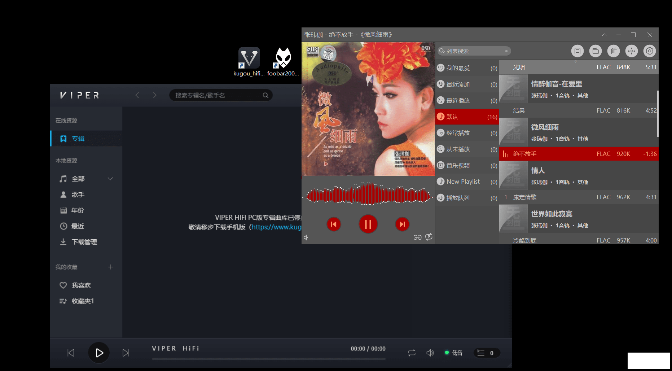672x371 pixels.
Task: Open the kugou_hifi desktop shortcut
Action: pos(249,62)
